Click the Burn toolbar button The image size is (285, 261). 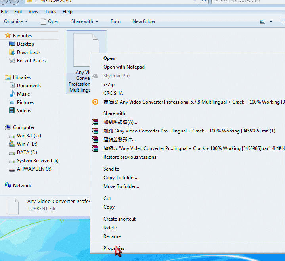pyautogui.click(x=115, y=21)
